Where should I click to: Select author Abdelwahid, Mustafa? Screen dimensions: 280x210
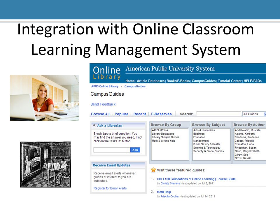point(248,130)
